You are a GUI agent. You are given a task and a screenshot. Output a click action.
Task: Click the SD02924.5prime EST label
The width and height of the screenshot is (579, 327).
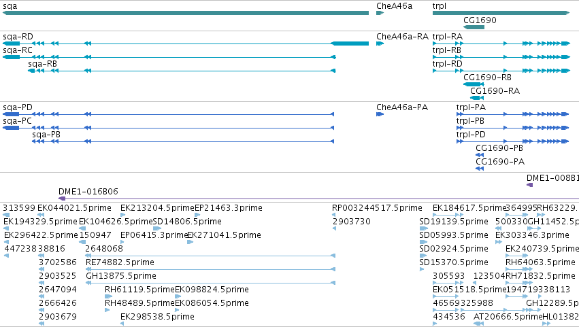pyautogui.click(x=454, y=249)
